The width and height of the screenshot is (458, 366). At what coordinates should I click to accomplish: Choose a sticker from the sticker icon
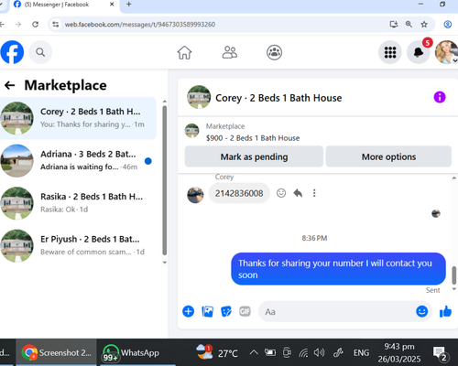pos(226,311)
